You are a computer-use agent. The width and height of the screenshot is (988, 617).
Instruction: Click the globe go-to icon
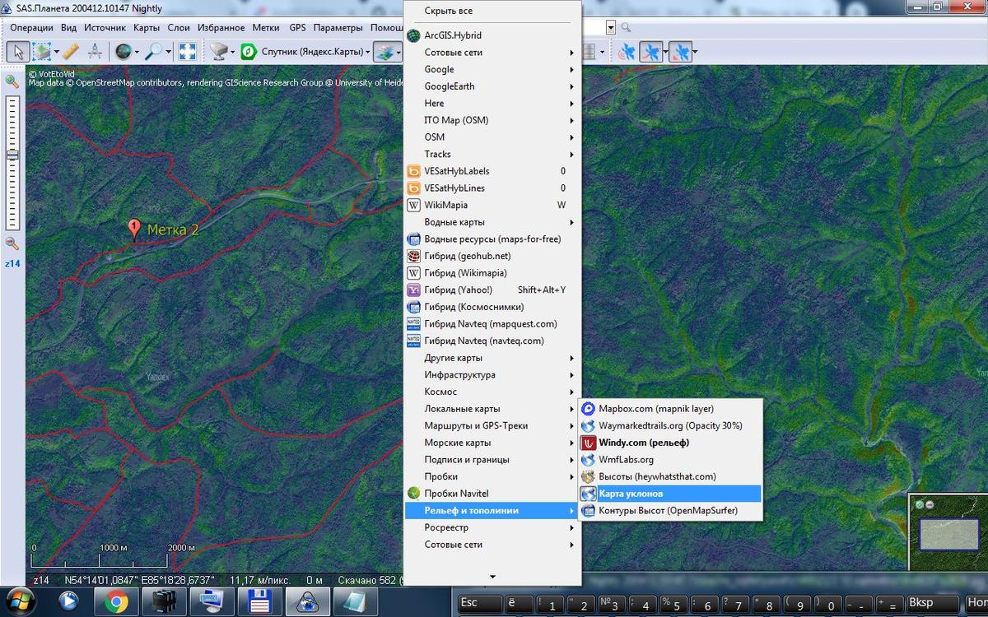[123, 52]
